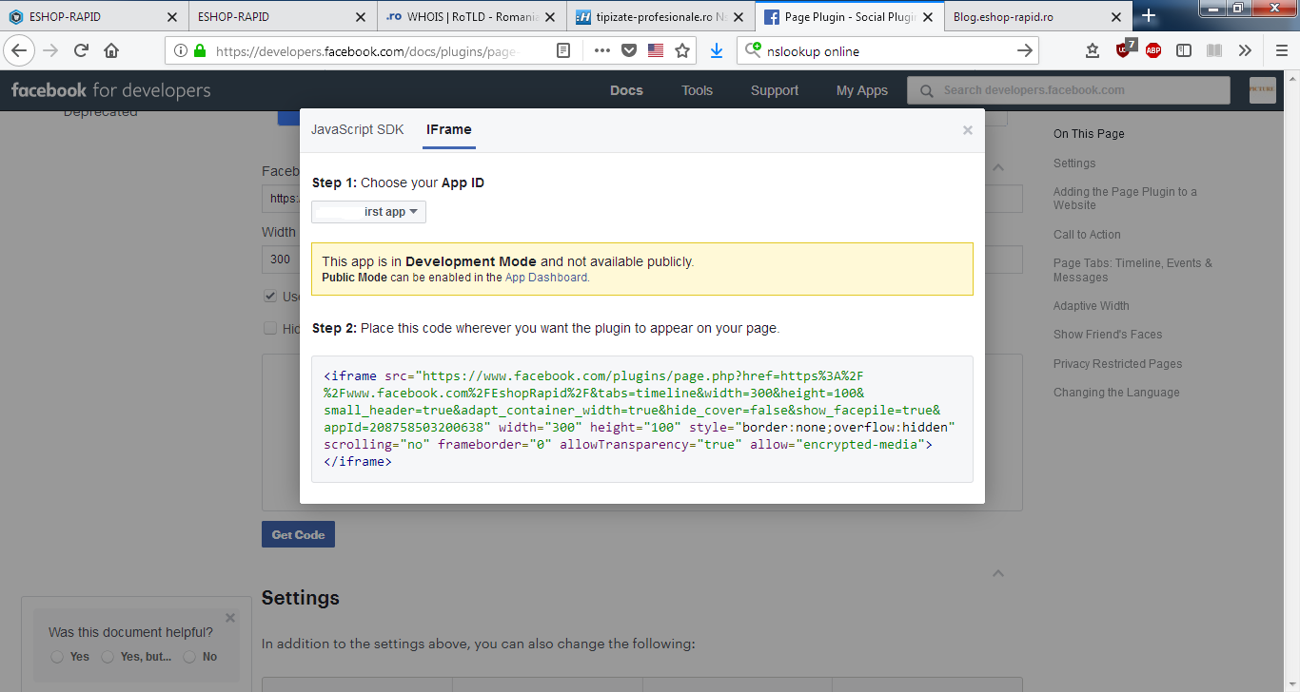This screenshot has height=692, width=1300.
Task: Go to Adding the Page Plugin link
Action: pyautogui.click(x=1125, y=199)
